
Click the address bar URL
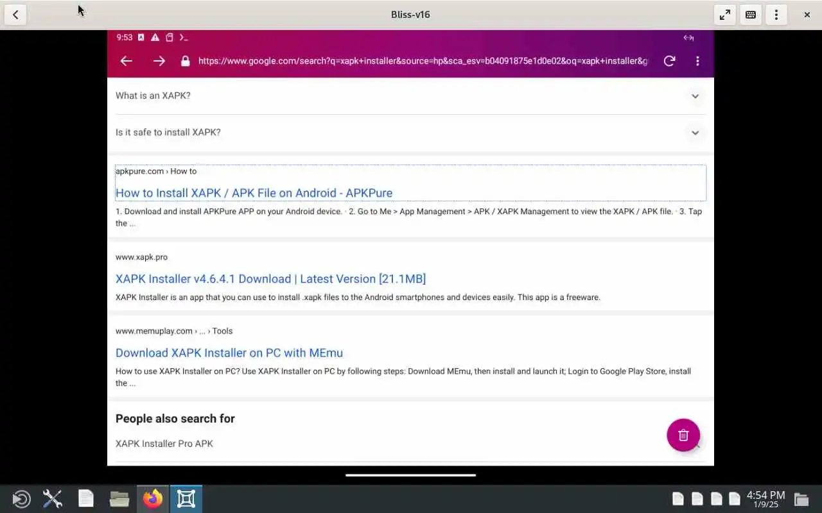click(x=423, y=61)
